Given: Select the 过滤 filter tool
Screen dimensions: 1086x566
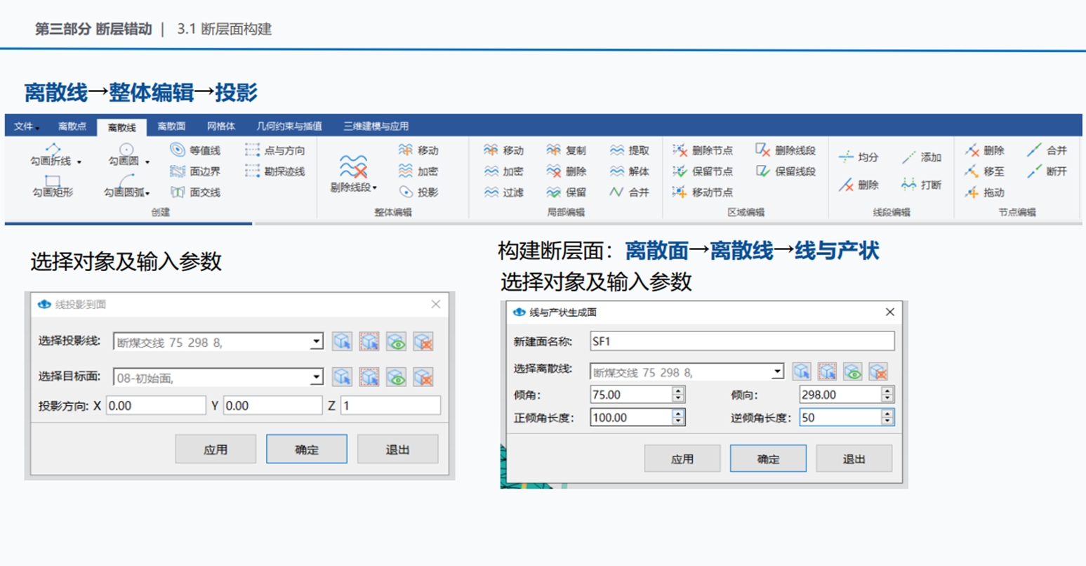Looking at the screenshot, I should pos(503,192).
